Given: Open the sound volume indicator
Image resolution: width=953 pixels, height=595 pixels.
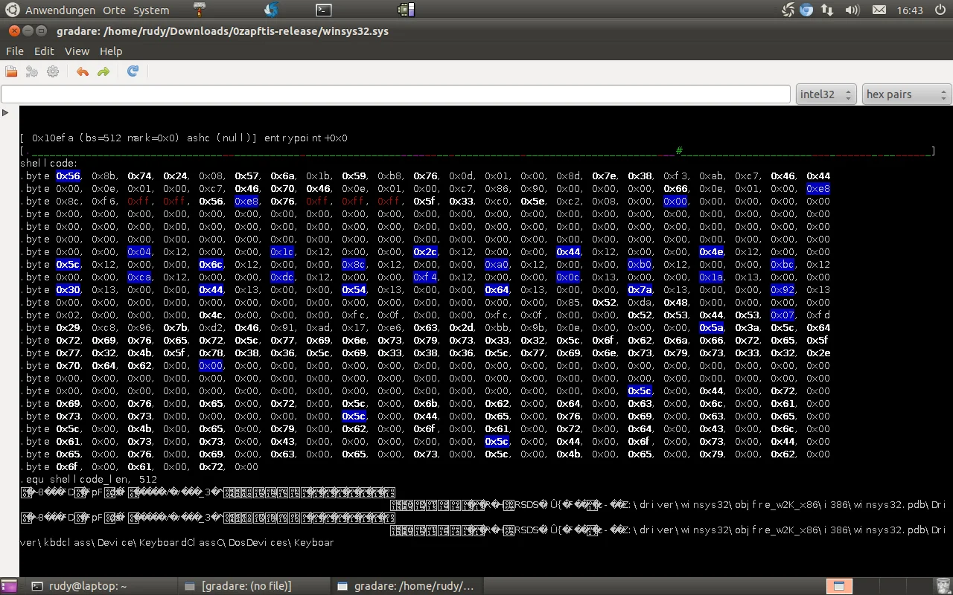Looking at the screenshot, I should tap(853, 10).
